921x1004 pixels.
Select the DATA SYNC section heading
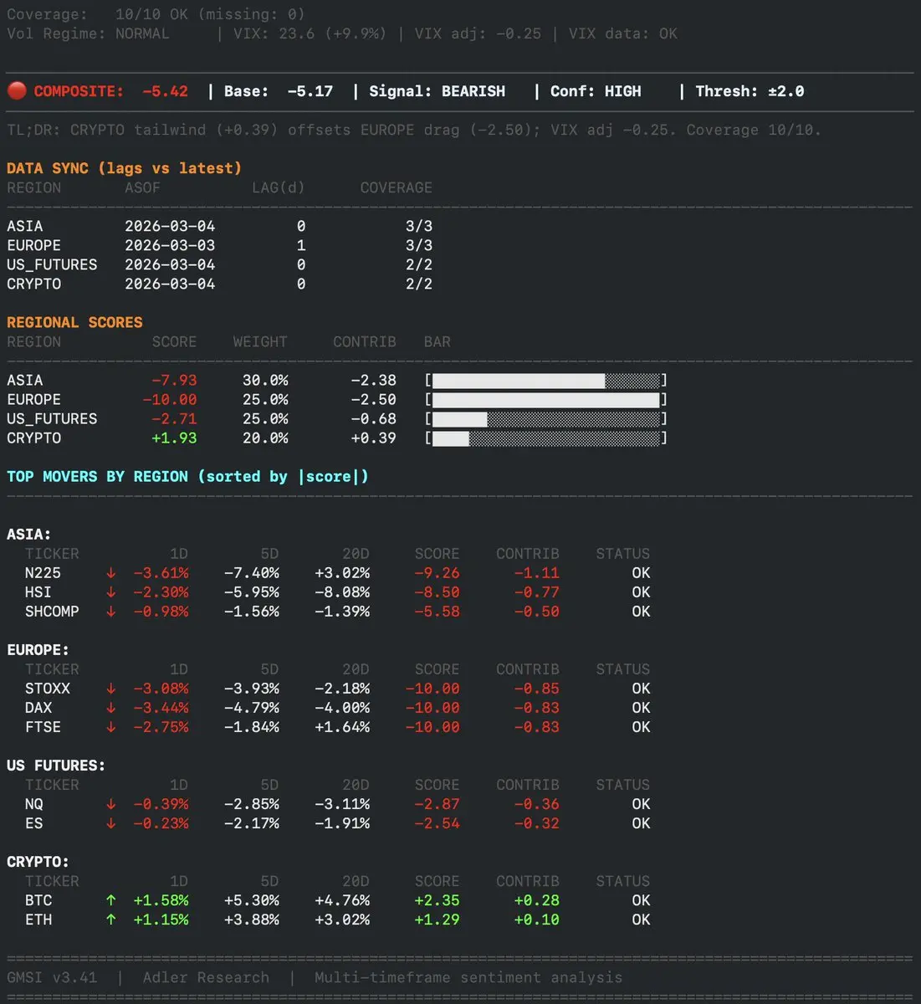tap(124, 168)
